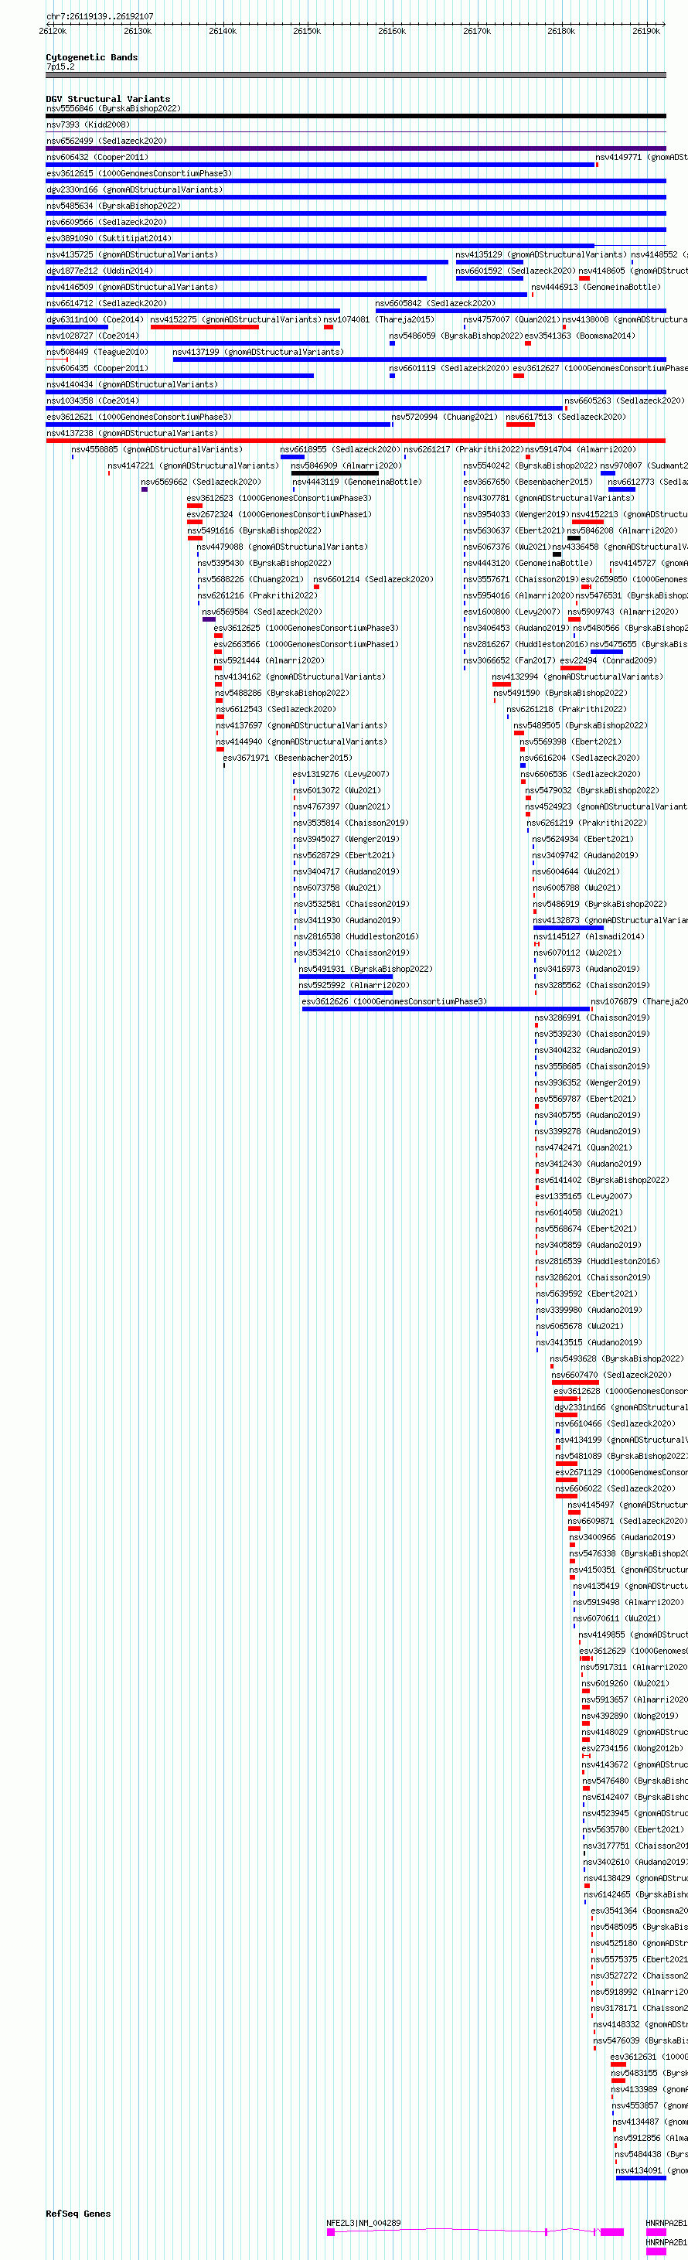This screenshot has height=2260, width=688.
Task: Open variant nsv4392890 (Wong2019)
Action: [x=629, y=1716]
